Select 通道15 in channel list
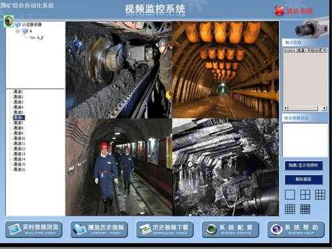This screenshot has height=249, width=332. [x=19, y=164]
